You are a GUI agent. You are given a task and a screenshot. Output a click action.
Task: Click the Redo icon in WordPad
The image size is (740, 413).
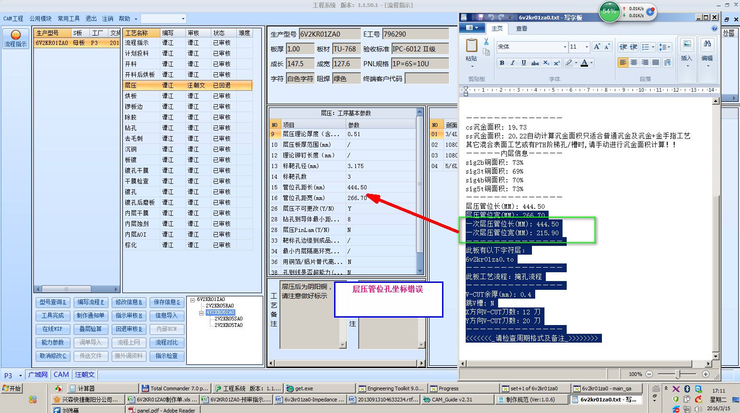point(501,17)
